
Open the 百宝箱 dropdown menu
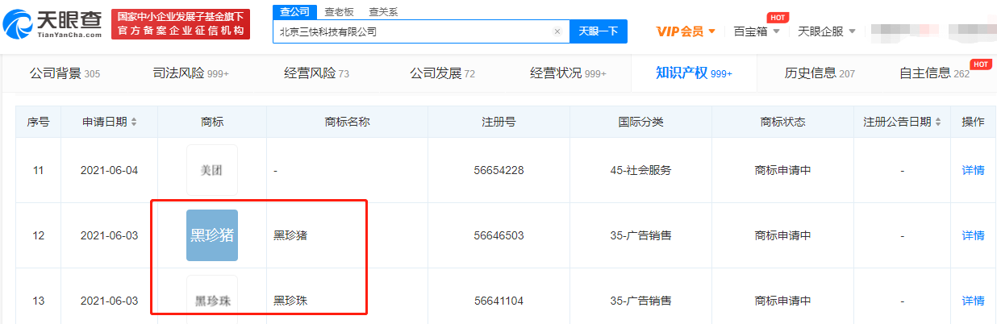[x=756, y=31]
